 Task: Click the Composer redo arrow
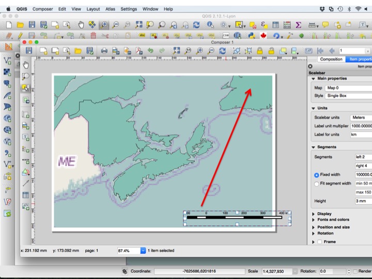(x=162, y=51)
